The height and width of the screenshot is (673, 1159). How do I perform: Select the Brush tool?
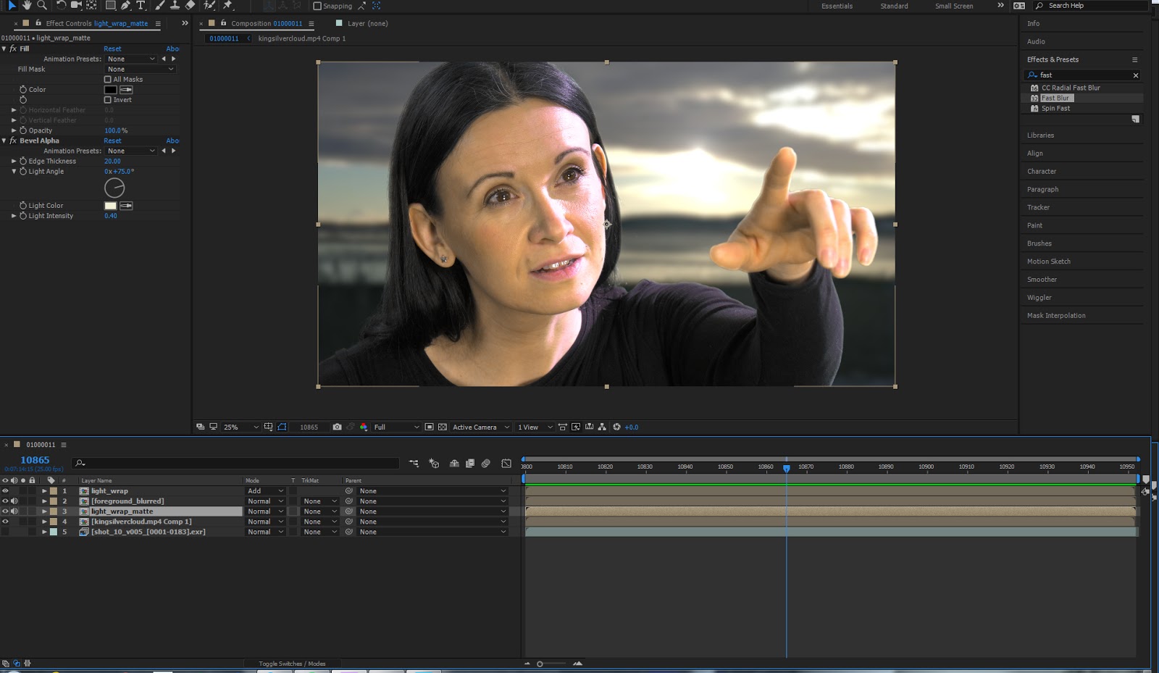tap(160, 6)
